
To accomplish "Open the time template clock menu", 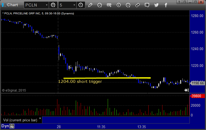I will [x=81, y=5].
